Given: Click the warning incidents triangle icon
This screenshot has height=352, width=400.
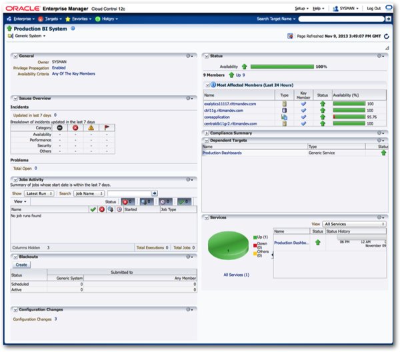Looking at the screenshot, I should pyautogui.click(x=91, y=128).
